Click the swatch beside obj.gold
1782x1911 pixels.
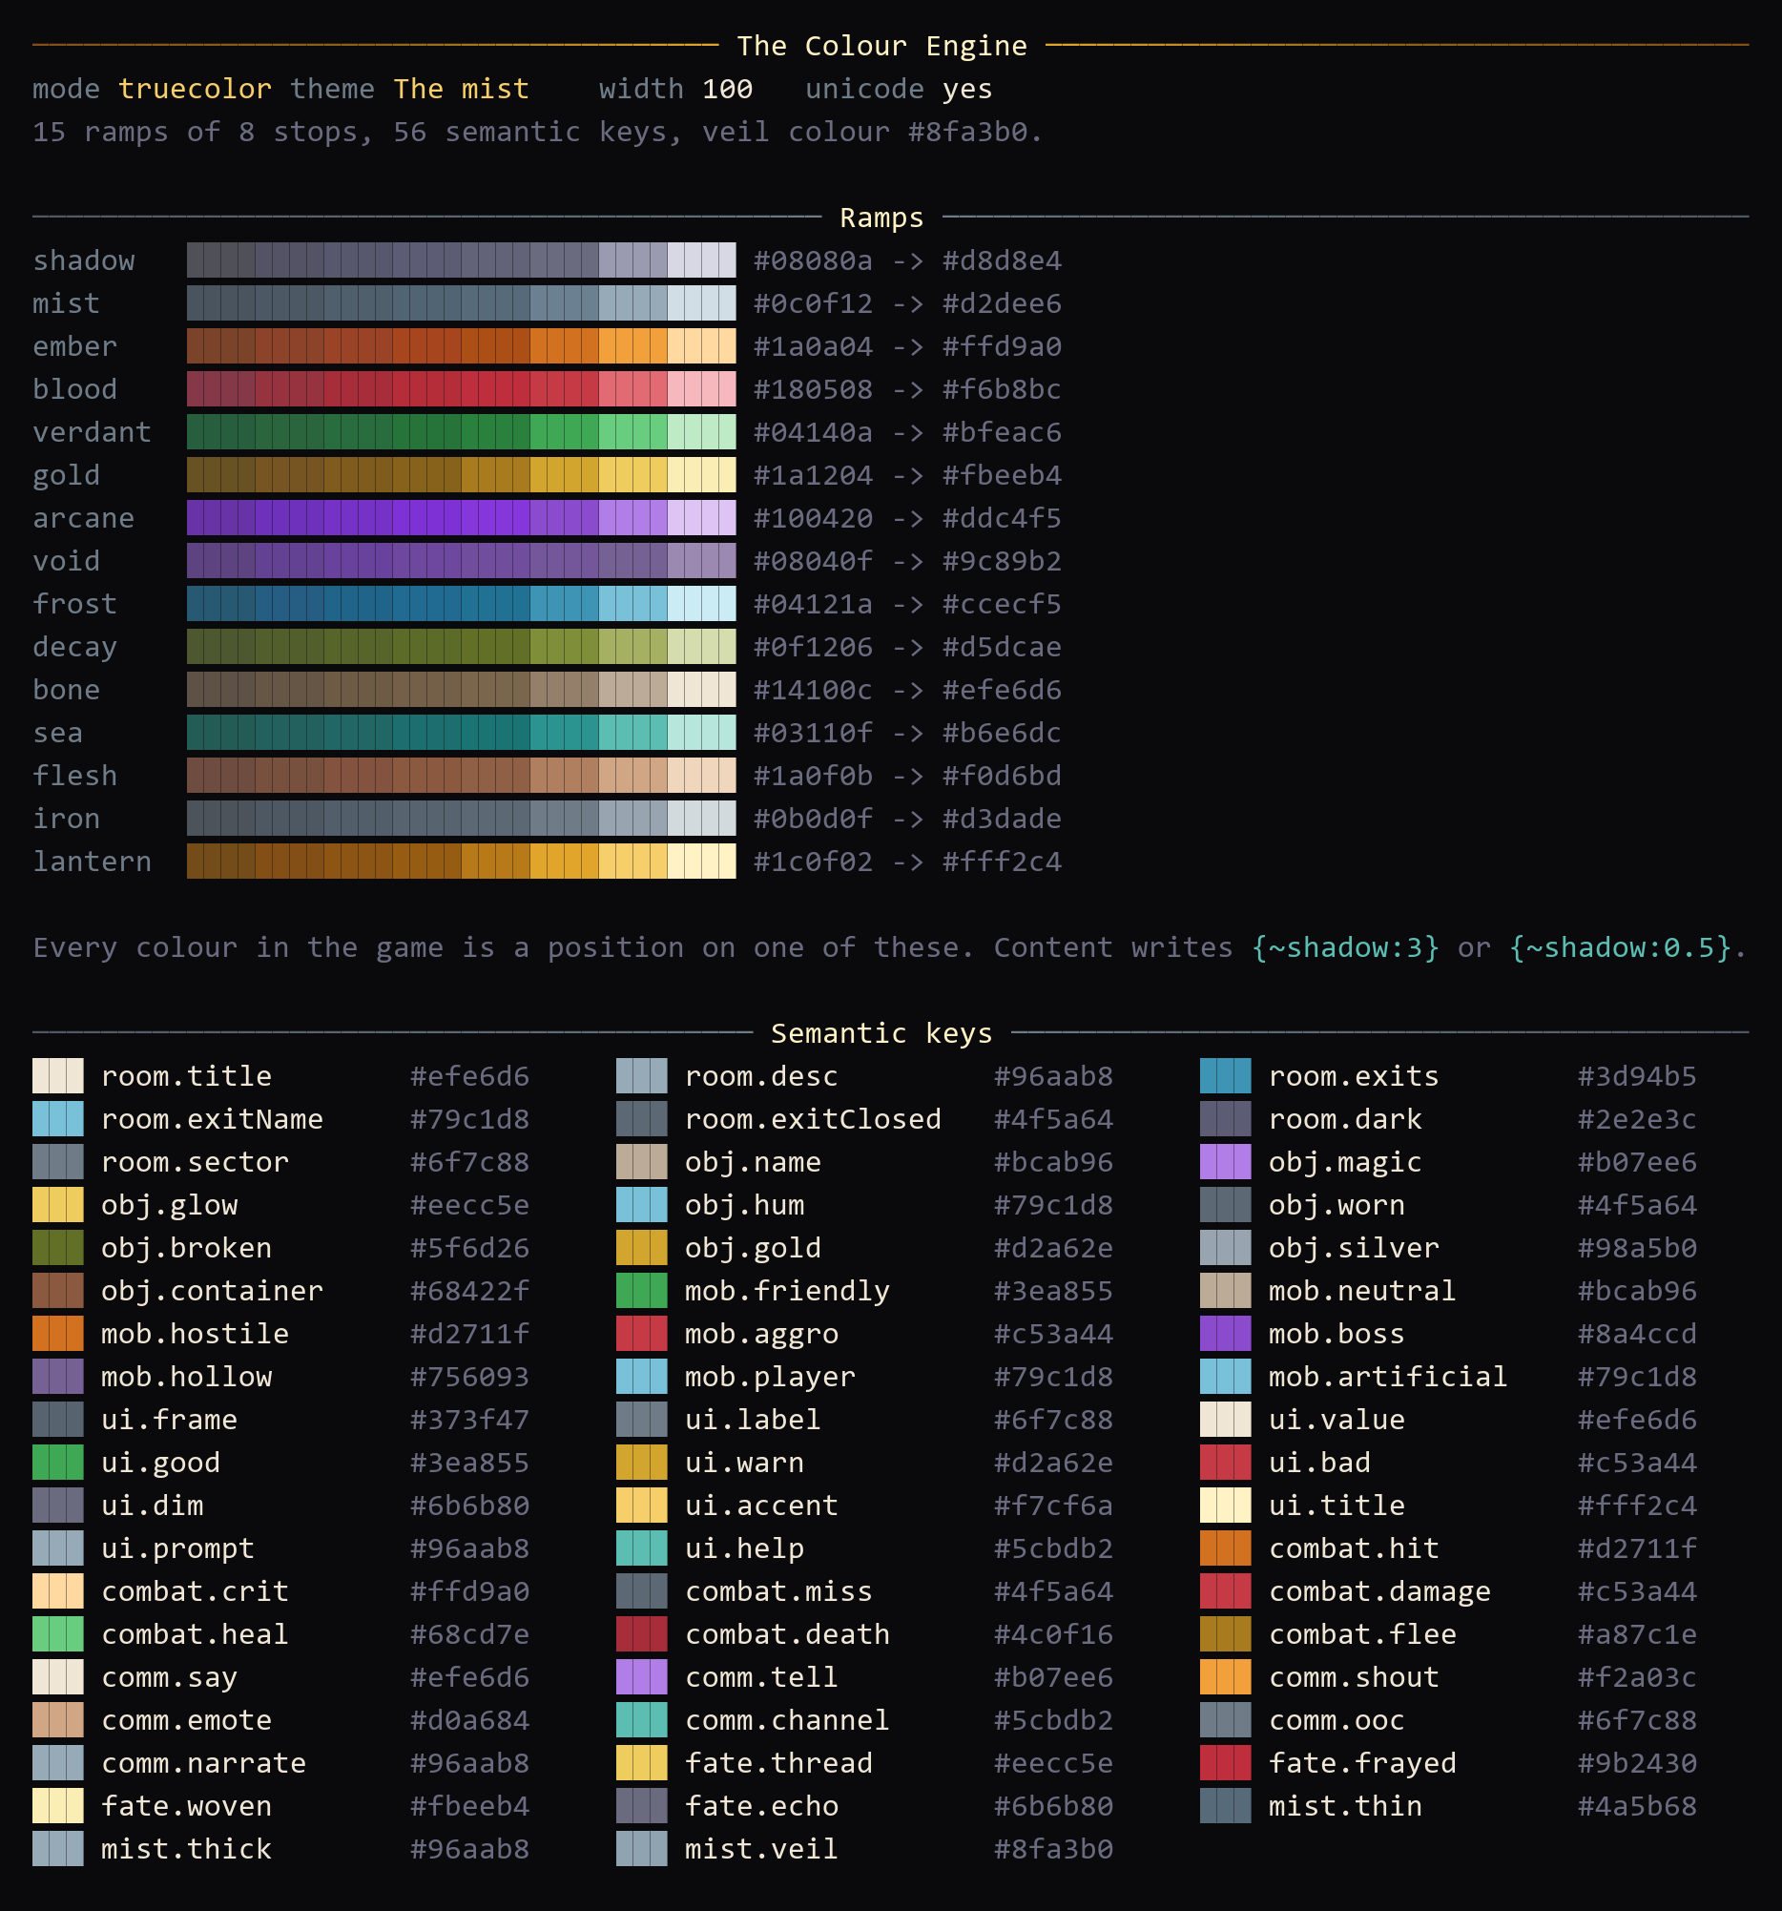[641, 1248]
